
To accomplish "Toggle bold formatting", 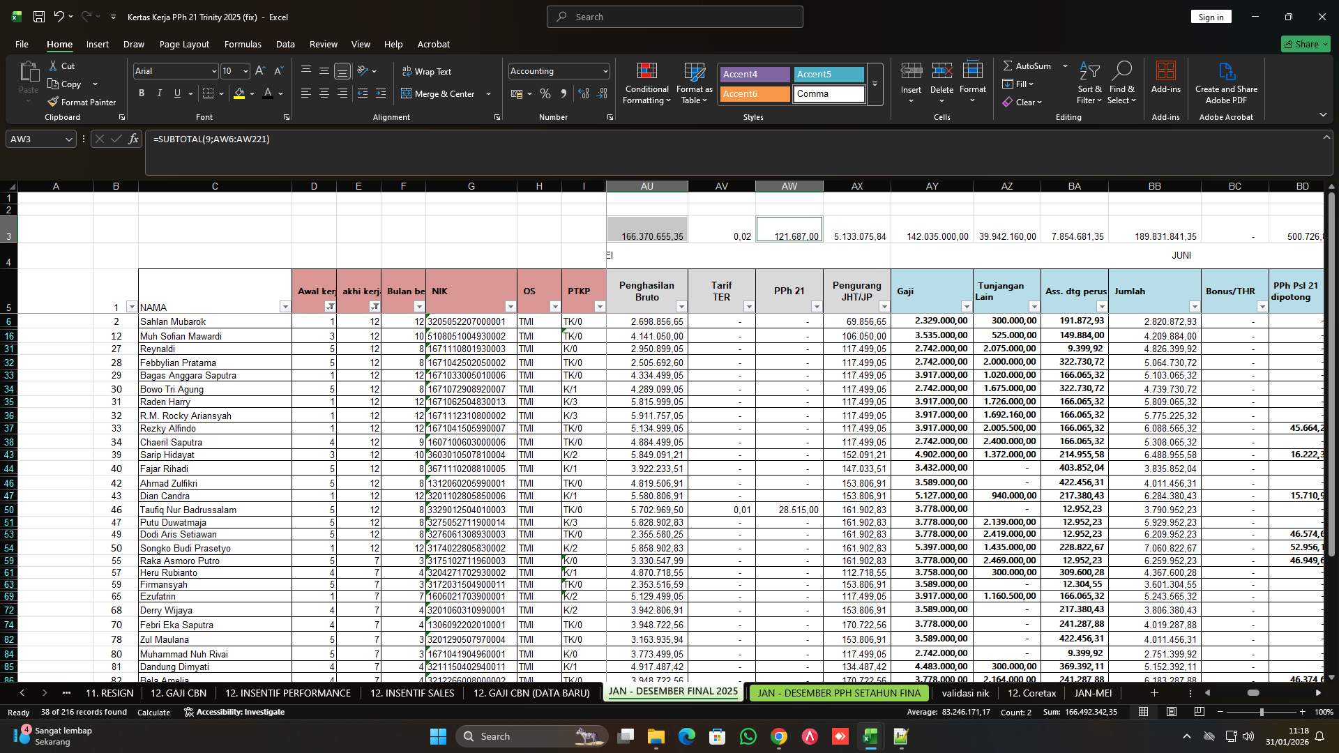I will 142,93.
